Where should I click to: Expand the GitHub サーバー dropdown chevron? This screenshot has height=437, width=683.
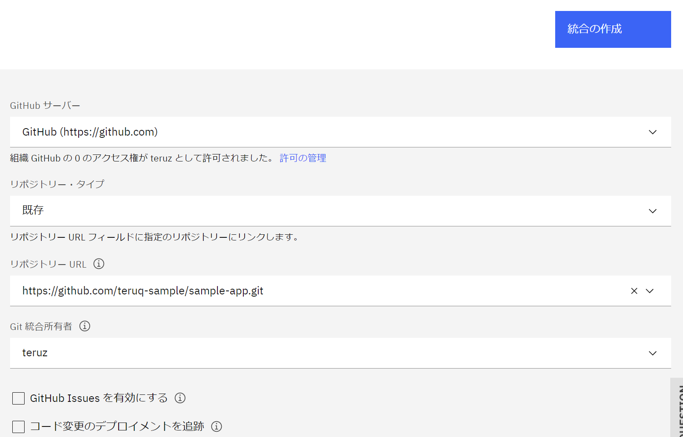click(x=653, y=132)
